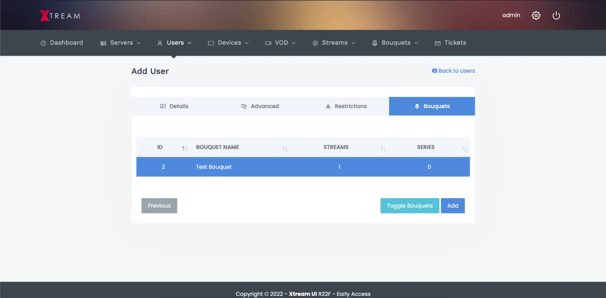Image resolution: width=606 pixels, height=298 pixels.
Task: Click the Xtream logo
Action: tap(61, 15)
